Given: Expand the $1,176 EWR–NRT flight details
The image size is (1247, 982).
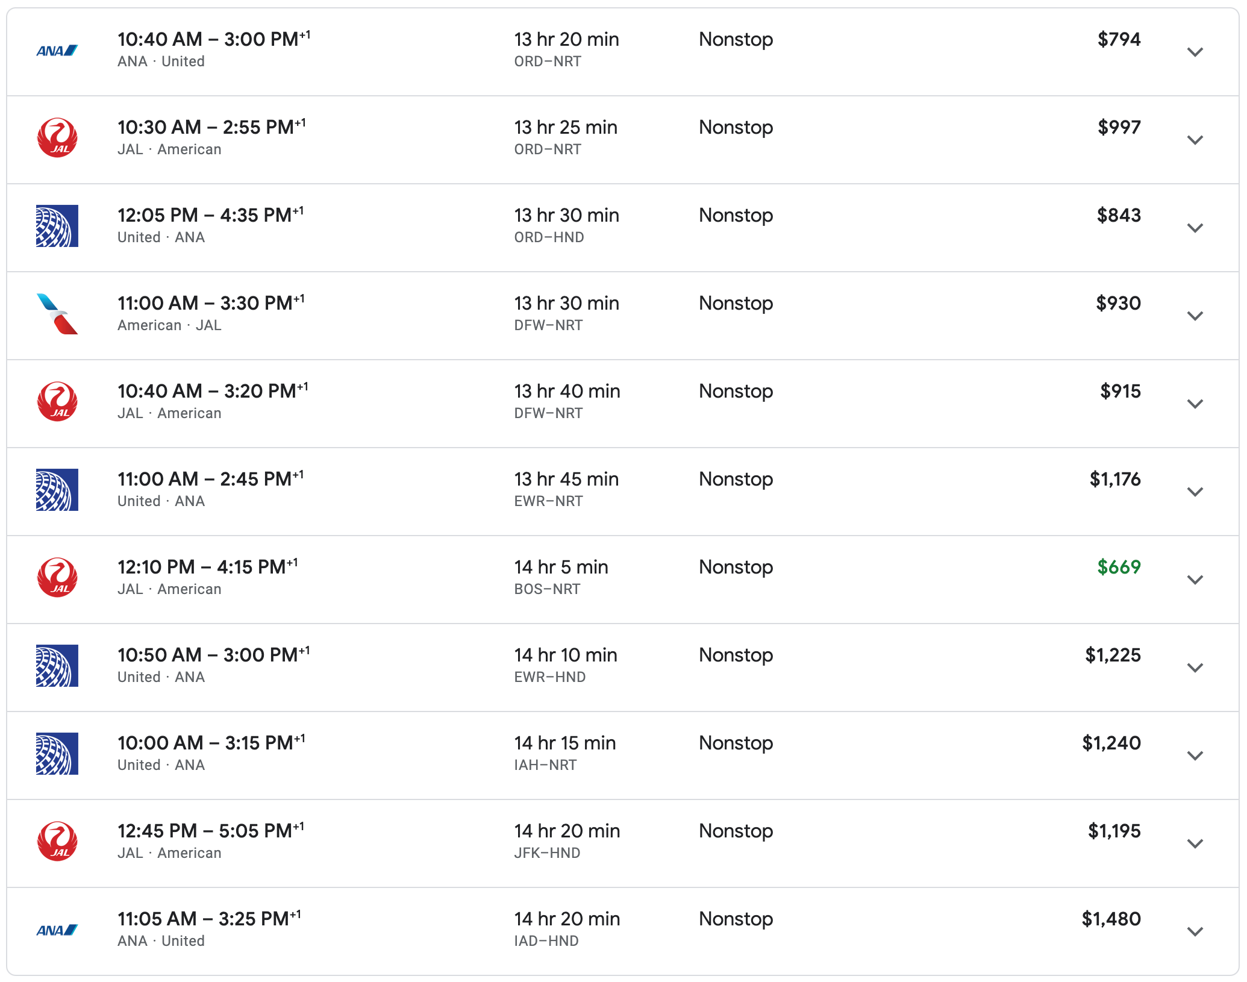Looking at the screenshot, I should (1195, 492).
